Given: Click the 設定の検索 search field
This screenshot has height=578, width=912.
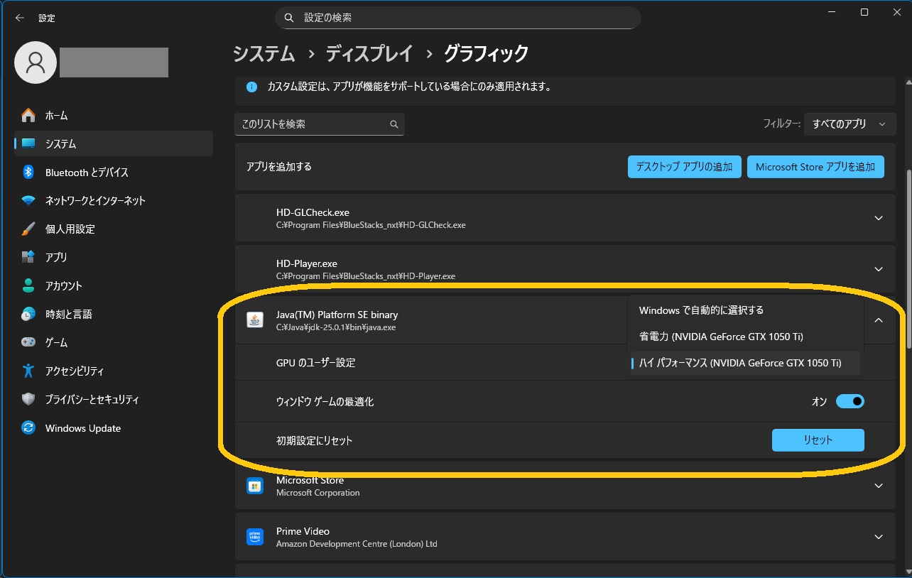Looking at the screenshot, I should (458, 18).
